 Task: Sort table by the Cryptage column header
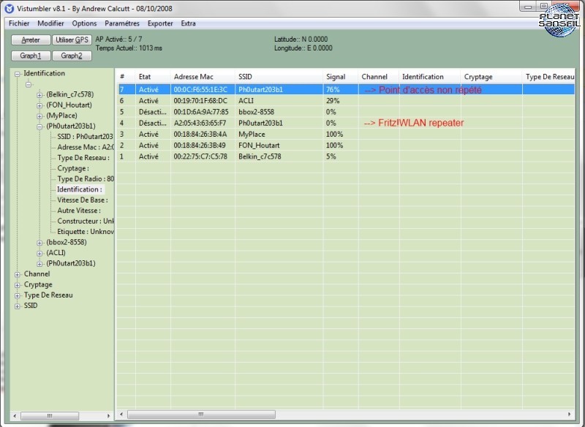point(491,77)
